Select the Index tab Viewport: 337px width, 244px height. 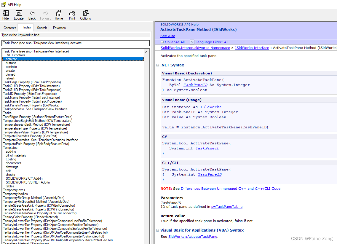[27, 27]
